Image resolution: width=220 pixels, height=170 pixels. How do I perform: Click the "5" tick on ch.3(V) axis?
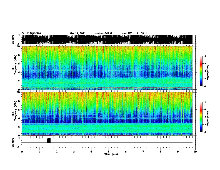pyautogui.click(x=19, y=138)
